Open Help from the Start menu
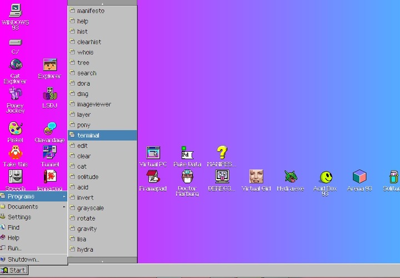This screenshot has width=400, height=278. click(x=34, y=238)
